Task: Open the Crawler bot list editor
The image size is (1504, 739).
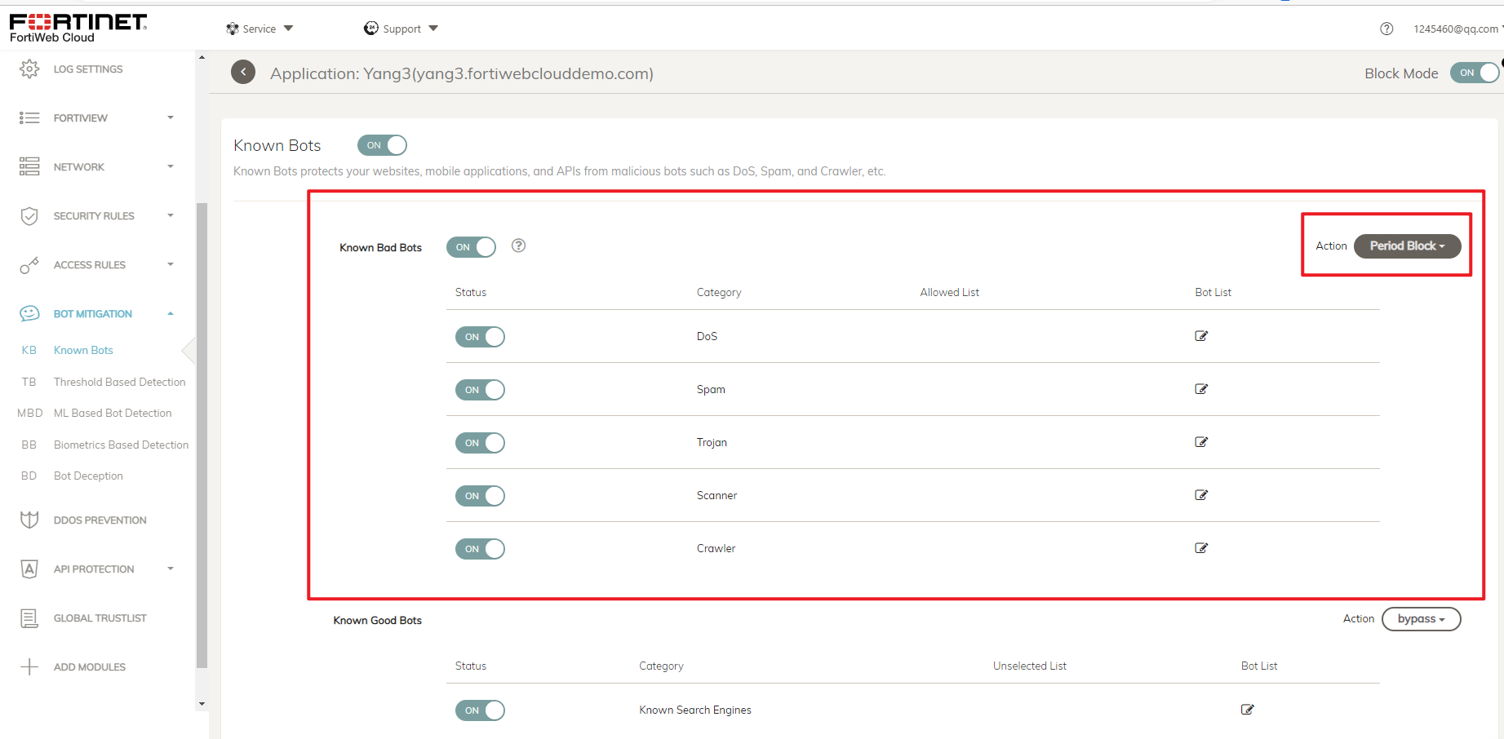Action: [x=1201, y=548]
